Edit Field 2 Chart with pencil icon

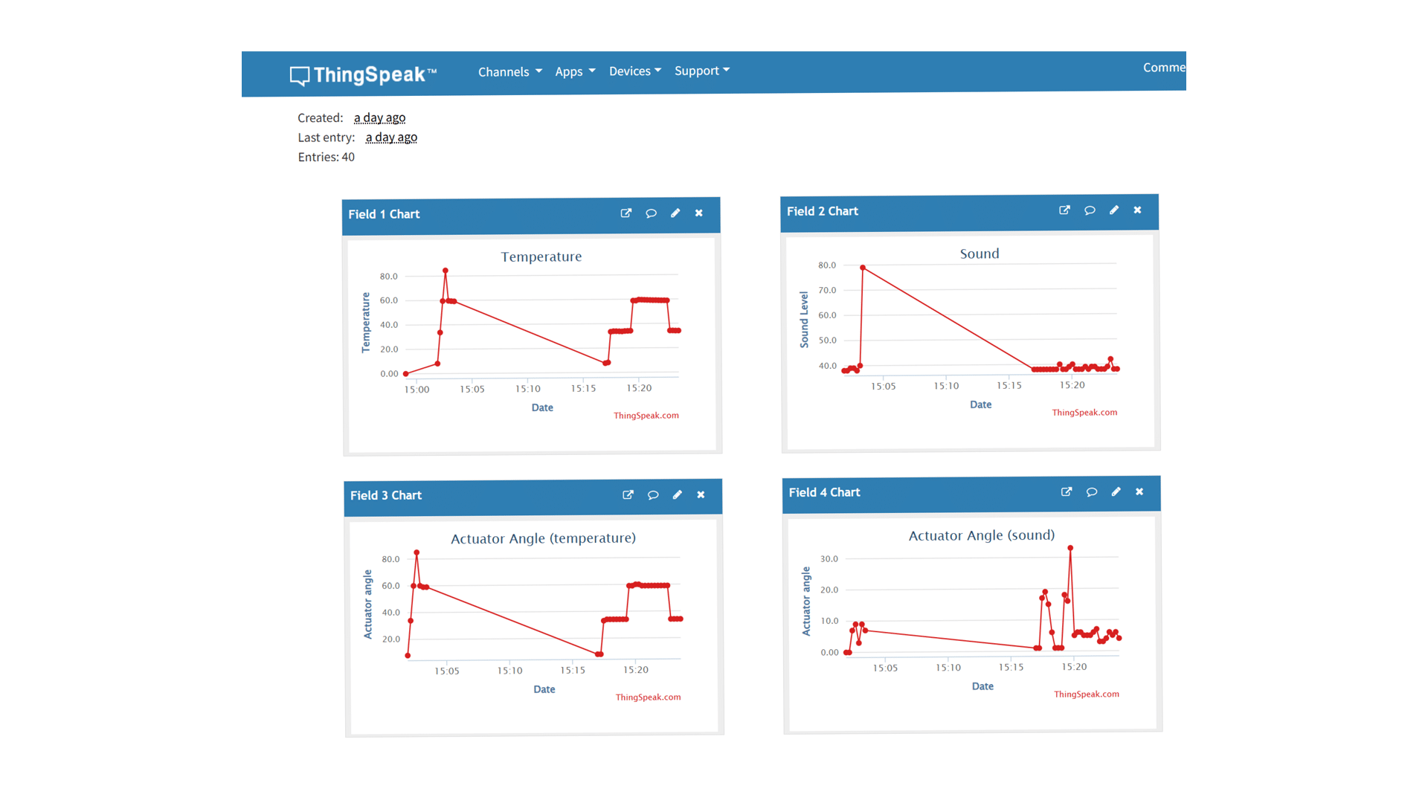(1113, 210)
